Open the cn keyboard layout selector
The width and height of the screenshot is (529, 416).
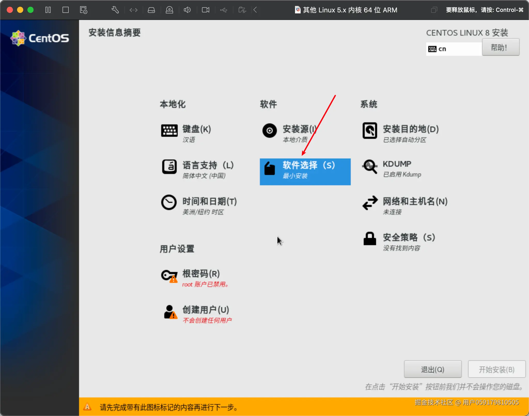coord(453,49)
